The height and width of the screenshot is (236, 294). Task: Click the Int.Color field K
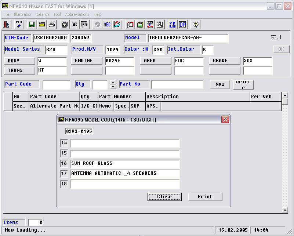[x=208, y=50]
